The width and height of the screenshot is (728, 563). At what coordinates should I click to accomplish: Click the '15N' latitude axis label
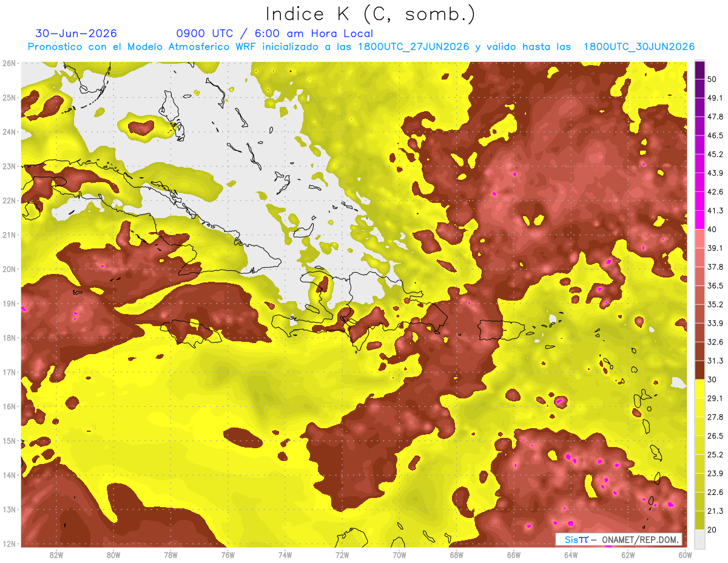pyautogui.click(x=9, y=441)
